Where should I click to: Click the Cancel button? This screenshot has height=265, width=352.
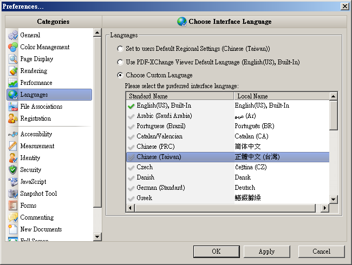(322, 251)
